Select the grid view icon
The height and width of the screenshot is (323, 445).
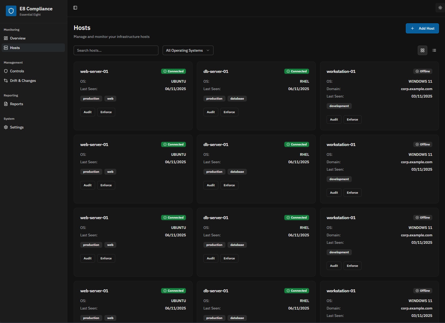pyautogui.click(x=422, y=50)
